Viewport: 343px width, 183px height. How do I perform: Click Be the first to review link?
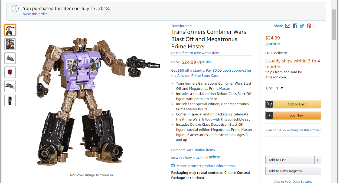[x=195, y=53]
